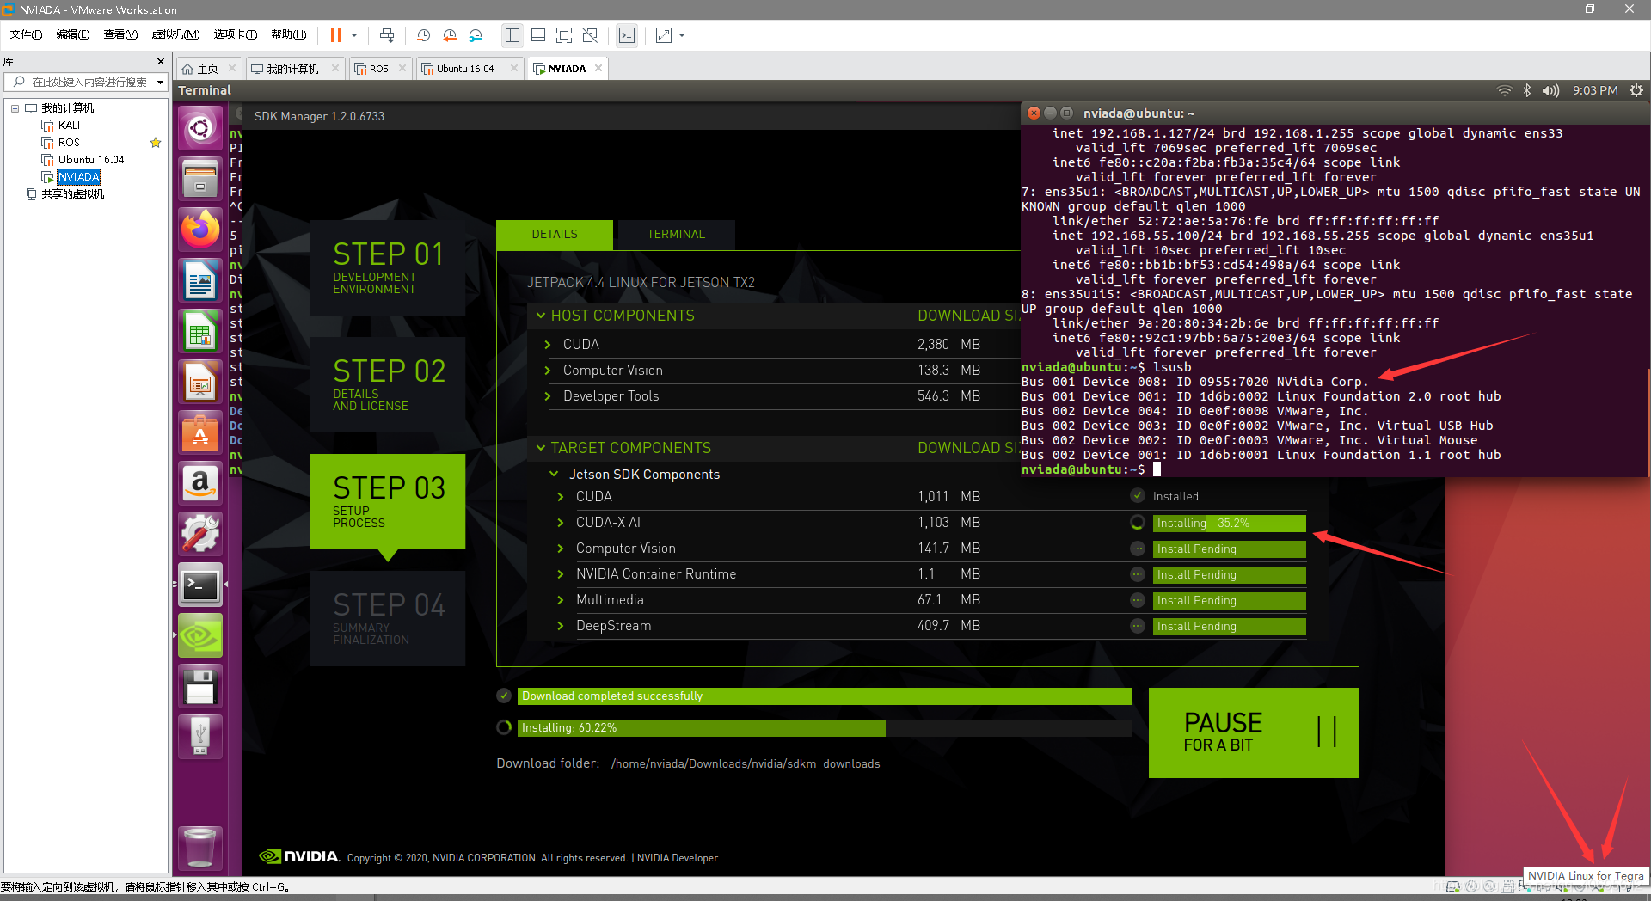This screenshot has height=901, width=1651.
Task: Open the 编辑(E) menu
Action: 72,34
